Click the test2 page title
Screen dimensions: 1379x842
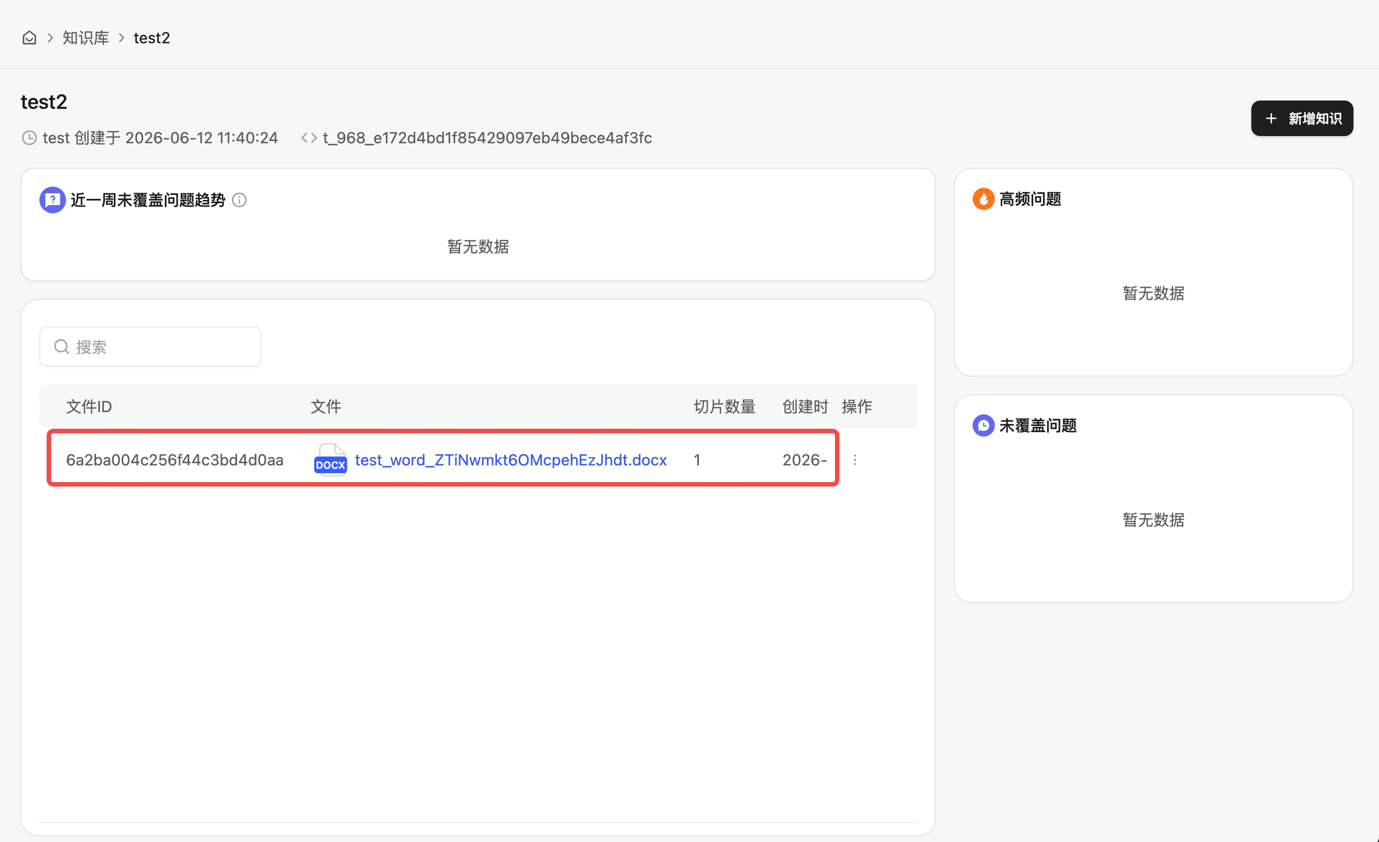(44, 102)
